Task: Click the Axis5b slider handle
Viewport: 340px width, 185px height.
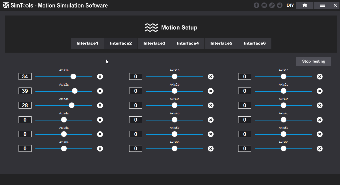Action: pyautogui.click(x=175, y=134)
